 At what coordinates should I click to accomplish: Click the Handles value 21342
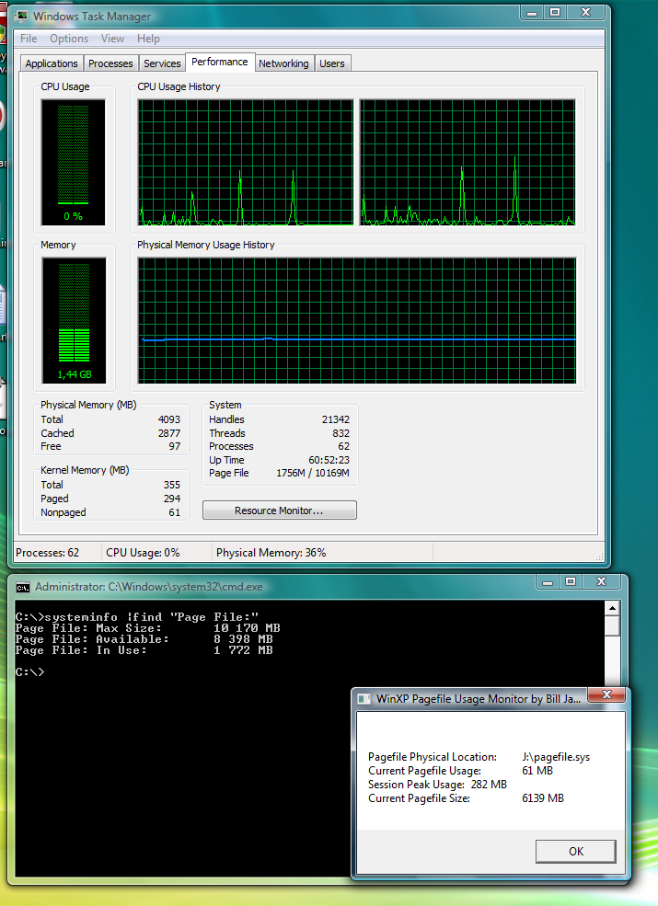(x=335, y=419)
